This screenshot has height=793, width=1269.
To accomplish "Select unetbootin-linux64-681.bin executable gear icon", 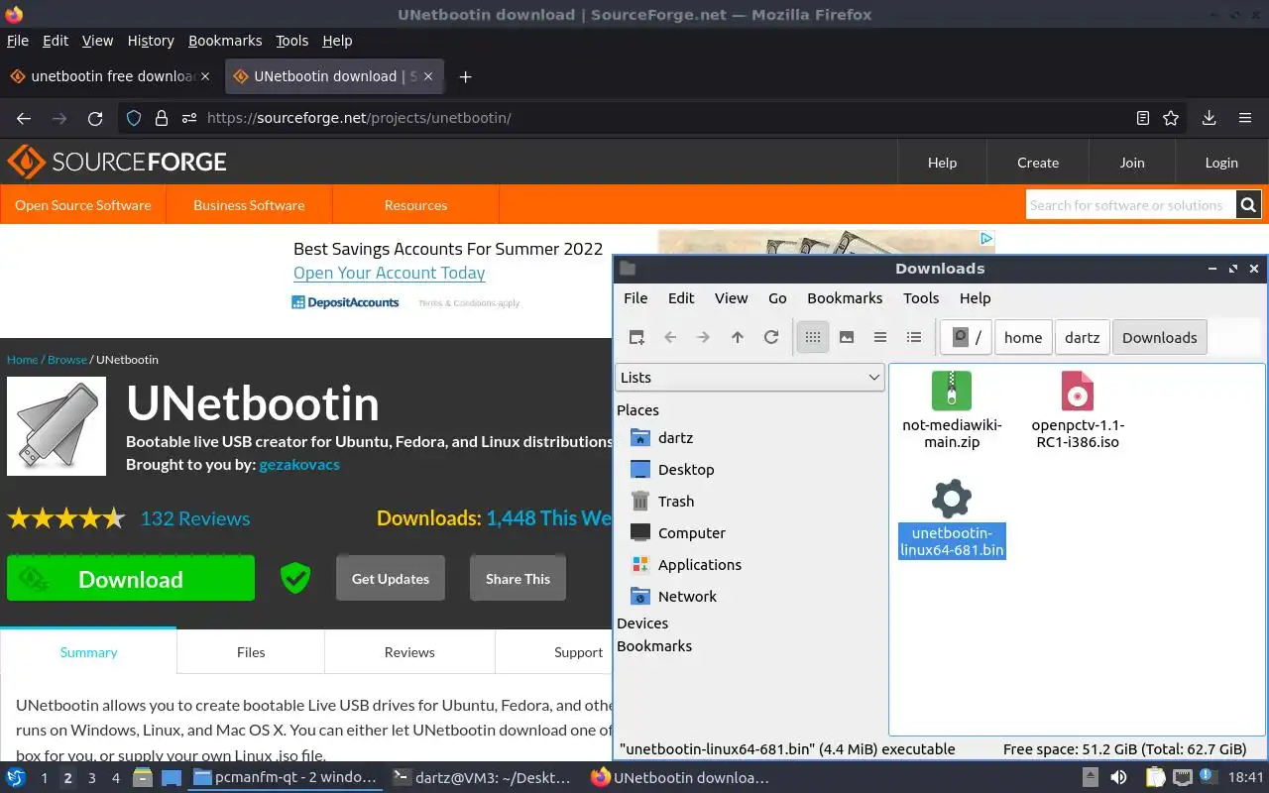I will (x=952, y=498).
